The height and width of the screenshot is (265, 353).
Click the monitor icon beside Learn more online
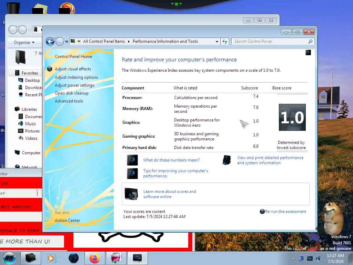[x=131, y=194]
